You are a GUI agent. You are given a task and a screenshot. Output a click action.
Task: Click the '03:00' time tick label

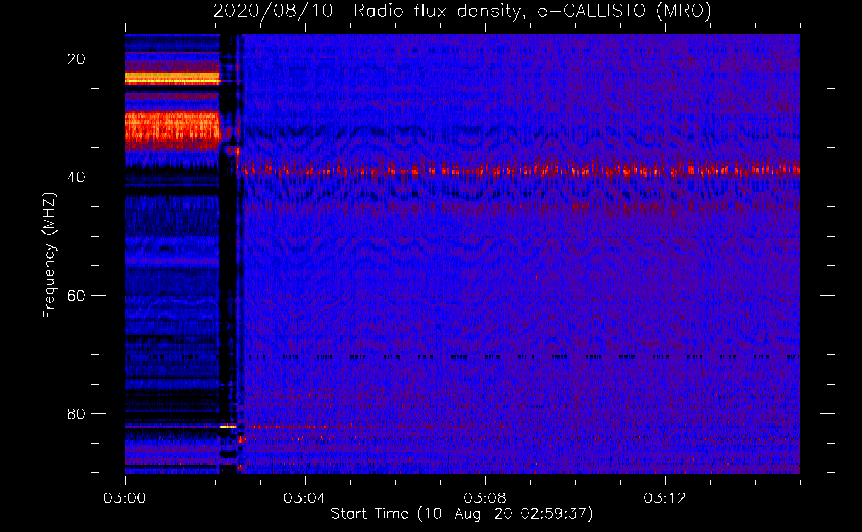125,498
